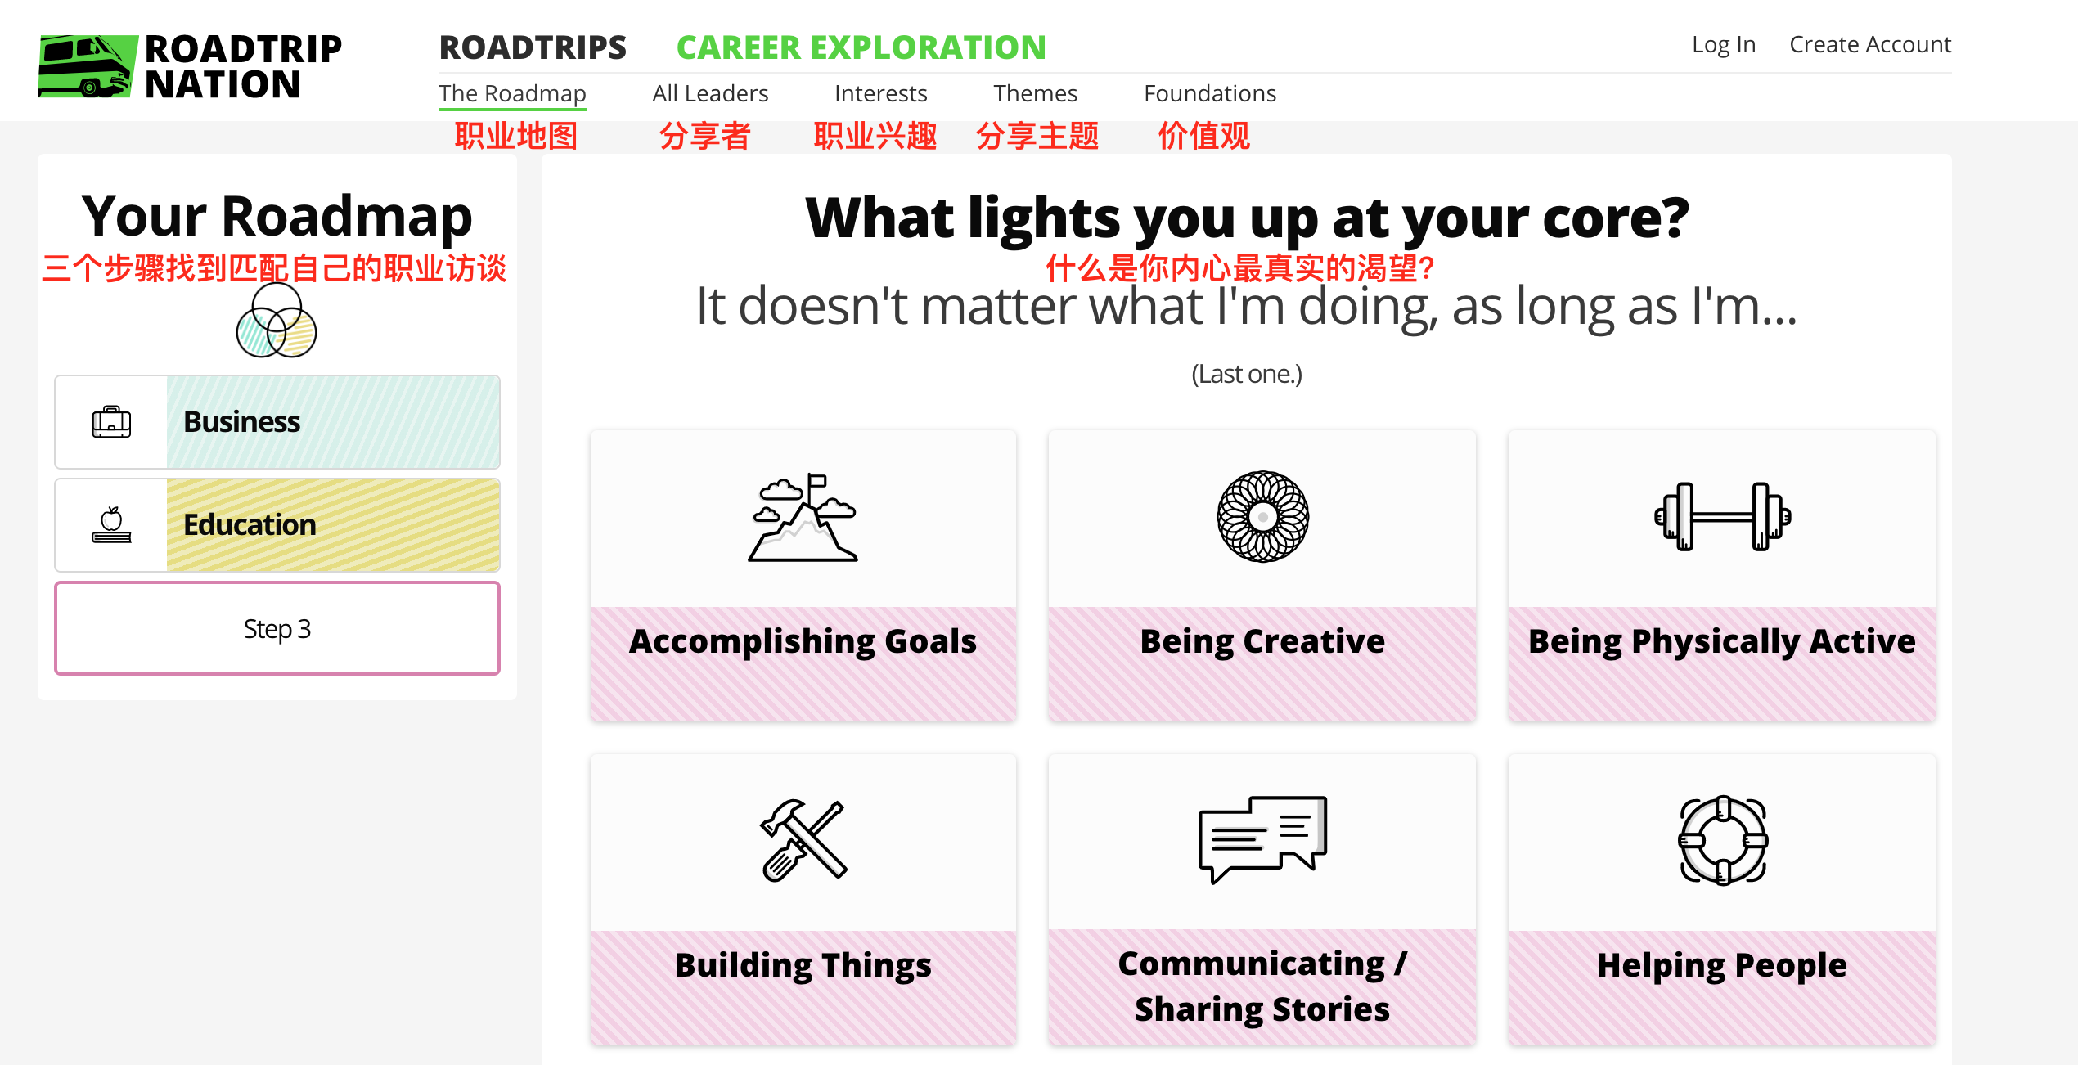Open the Themes tab
The image size is (2078, 1065).
(1035, 93)
